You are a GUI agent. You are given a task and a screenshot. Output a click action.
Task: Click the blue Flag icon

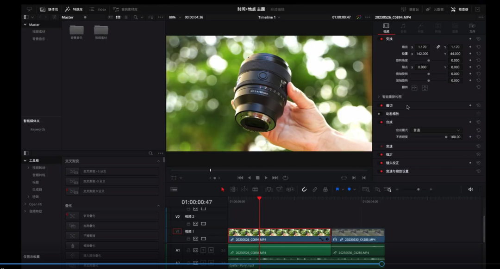337,190
